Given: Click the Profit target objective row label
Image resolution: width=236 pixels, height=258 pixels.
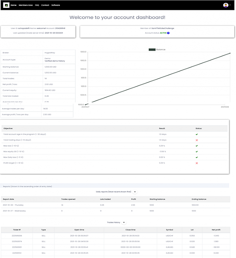Looking at the screenshot, I should (x=13, y=163).
